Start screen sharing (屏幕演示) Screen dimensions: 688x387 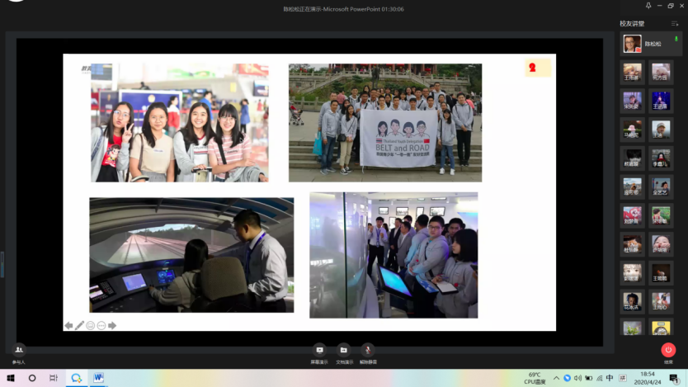point(319,351)
